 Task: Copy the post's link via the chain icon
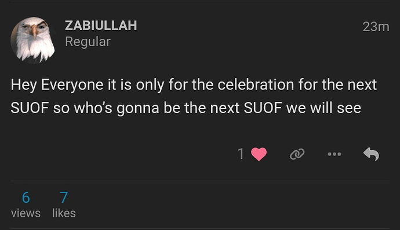(297, 154)
